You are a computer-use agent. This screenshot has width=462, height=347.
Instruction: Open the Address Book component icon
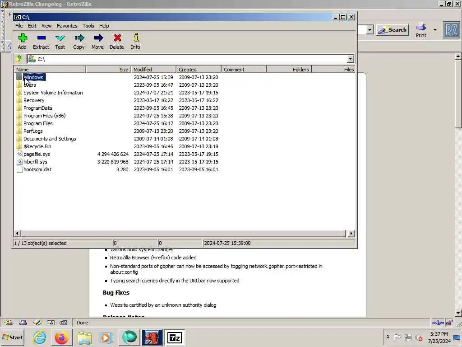(51, 323)
